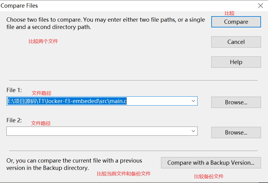This screenshot has width=268, height=183.
Task: Close the Compare Files window
Action: click(x=260, y=5)
